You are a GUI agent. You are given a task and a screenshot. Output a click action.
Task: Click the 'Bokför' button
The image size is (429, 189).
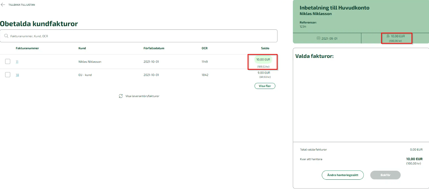[x=385, y=175]
